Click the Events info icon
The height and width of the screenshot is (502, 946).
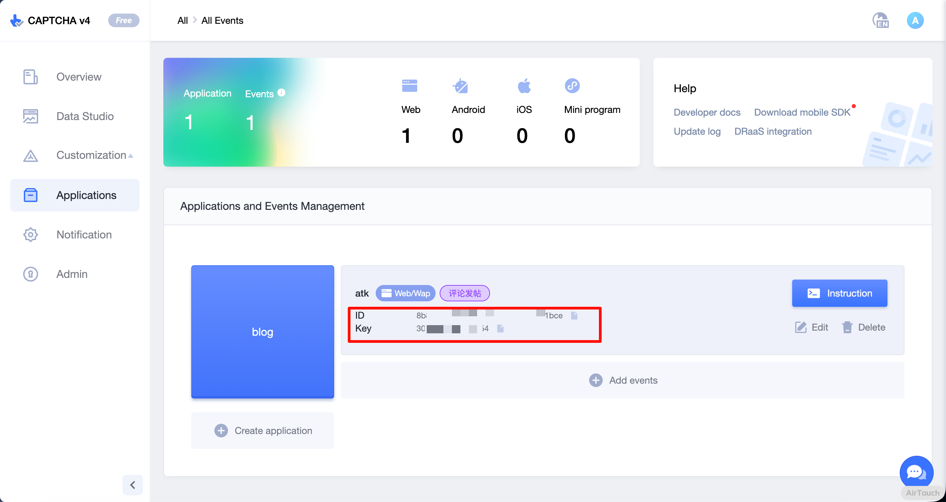[281, 93]
